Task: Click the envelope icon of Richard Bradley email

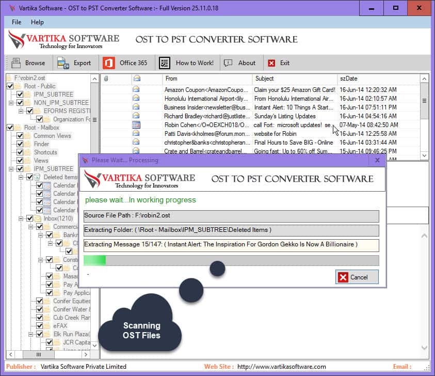Action: click(136, 116)
